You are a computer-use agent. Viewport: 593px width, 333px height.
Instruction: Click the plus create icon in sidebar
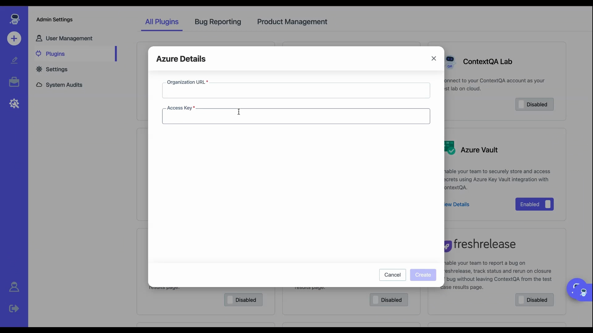point(14,39)
